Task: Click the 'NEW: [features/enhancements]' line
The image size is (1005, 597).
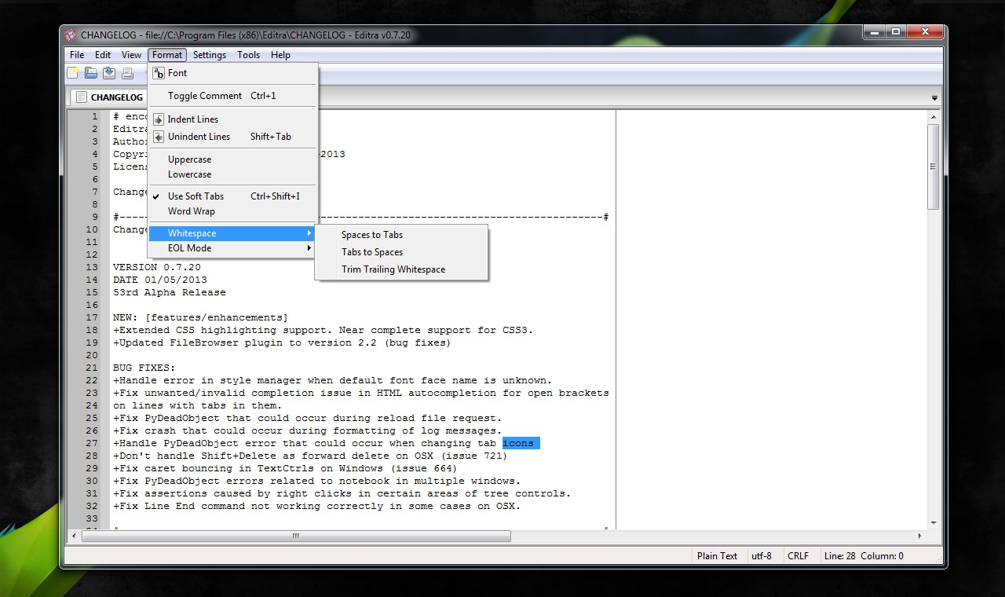Action: (201, 317)
